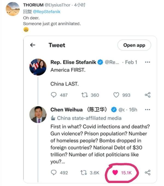
Task: Retweet Elise Stefanik's America FIRST tweet
Action: (84, 95)
